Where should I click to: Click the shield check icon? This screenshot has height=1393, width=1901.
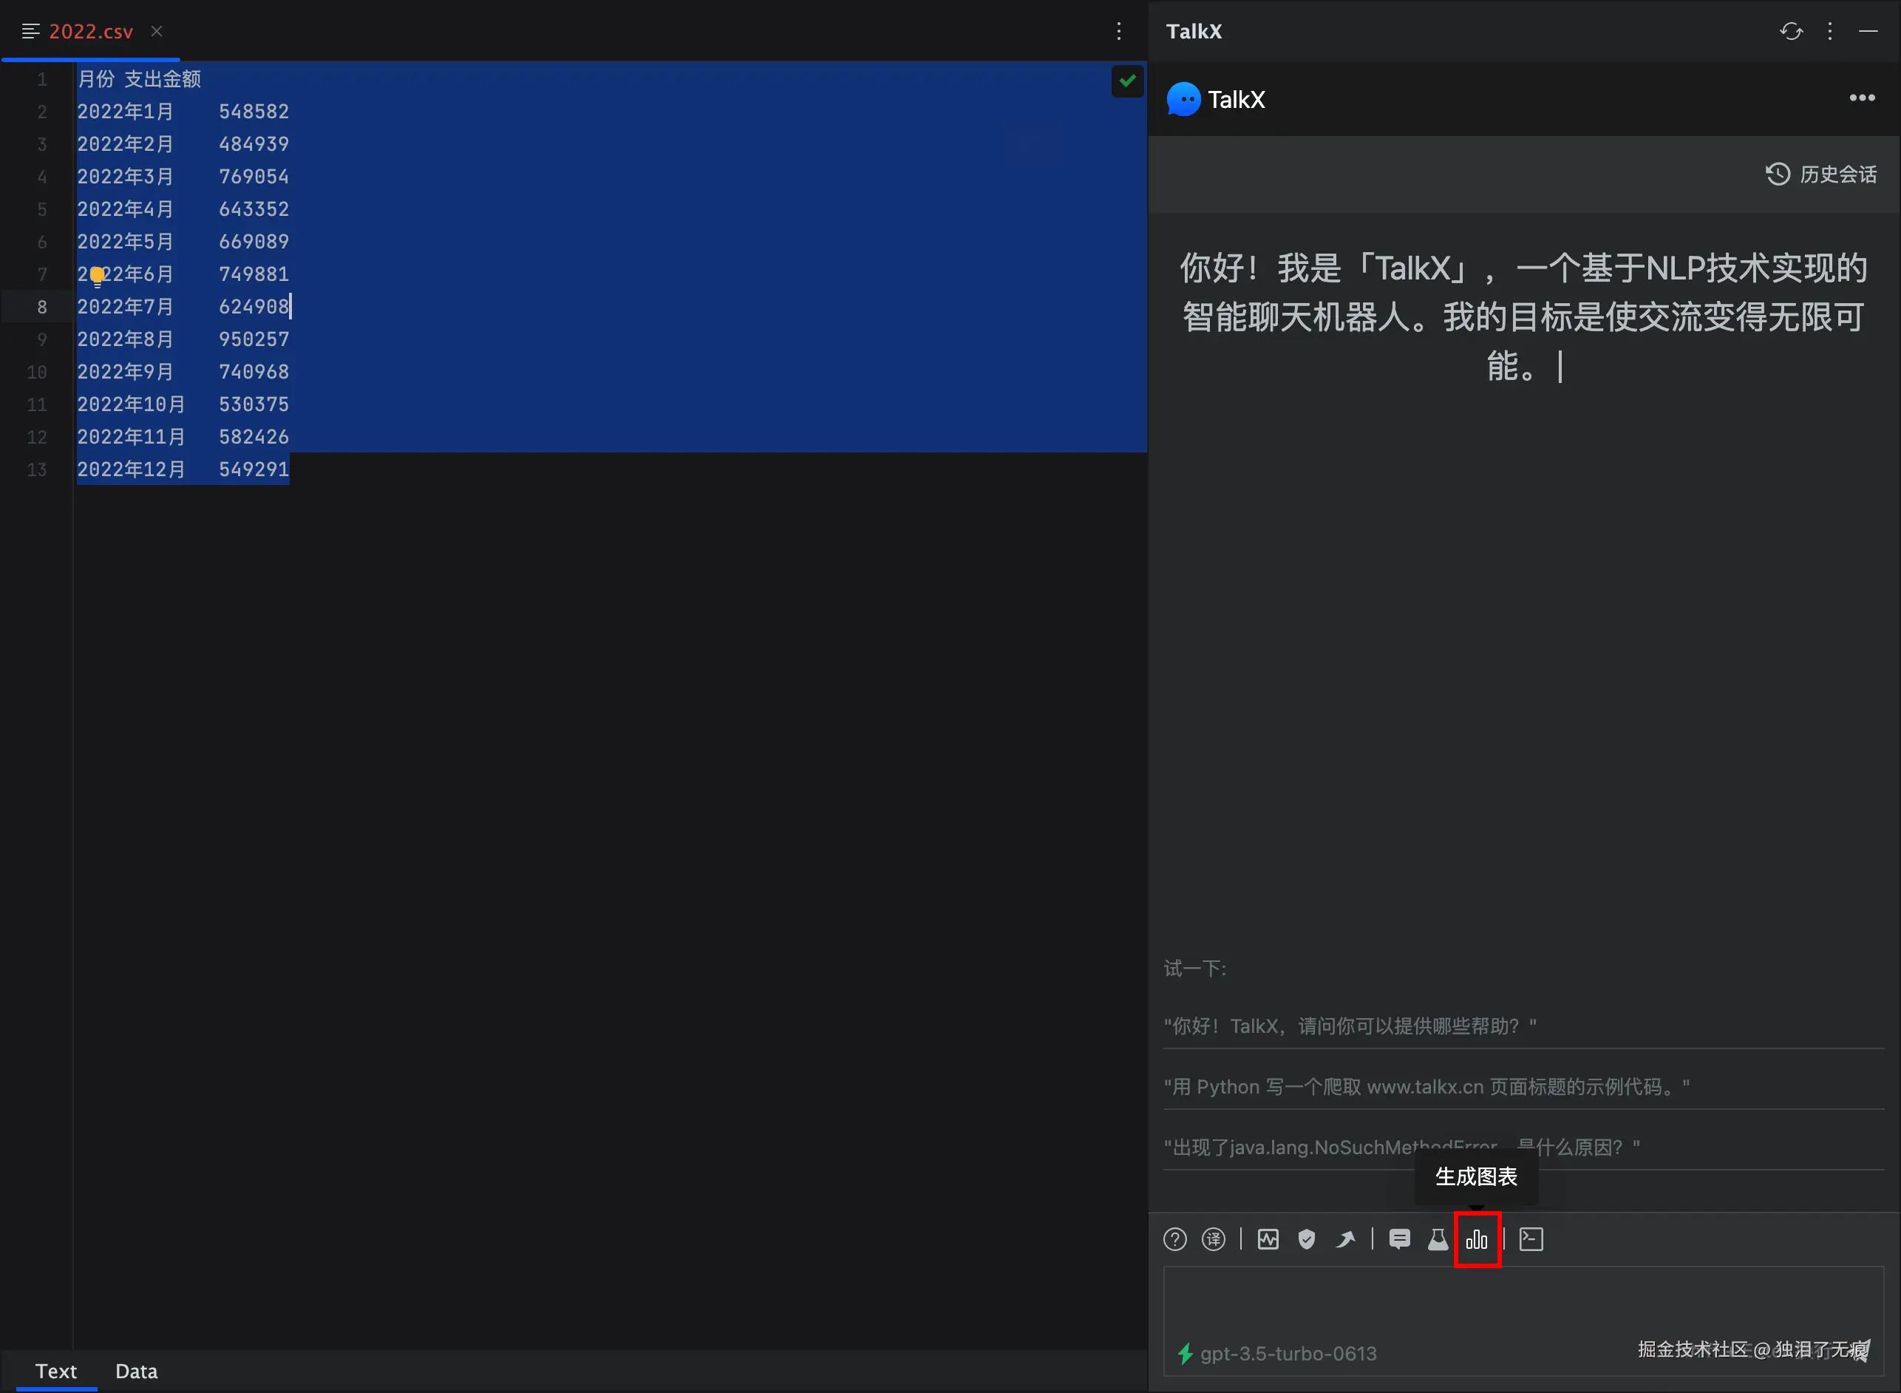pyautogui.click(x=1307, y=1238)
